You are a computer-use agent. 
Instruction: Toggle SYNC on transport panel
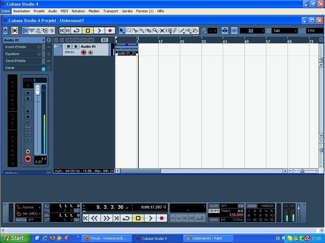tap(214, 220)
